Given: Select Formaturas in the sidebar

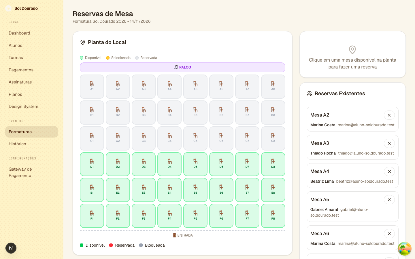Looking at the screenshot, I should tap(32, 132).
